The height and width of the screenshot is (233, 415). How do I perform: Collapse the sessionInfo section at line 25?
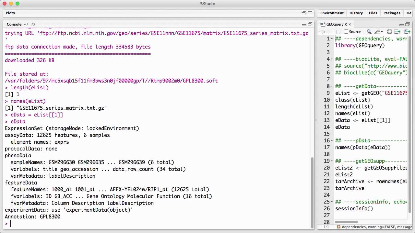pyautogui.click(x=332, y=202)
